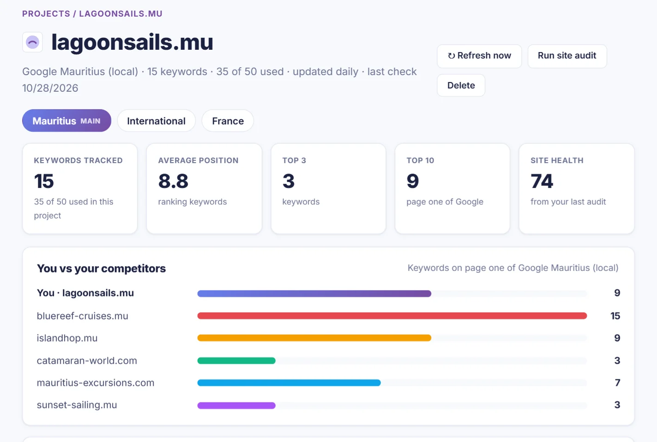Open the PROJECTS breadcrumb link
Viewport: 657px width, 442px height.
(x=46, y=14)
